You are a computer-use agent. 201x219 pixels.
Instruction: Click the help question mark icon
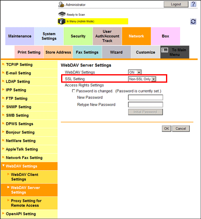(193, 4)
